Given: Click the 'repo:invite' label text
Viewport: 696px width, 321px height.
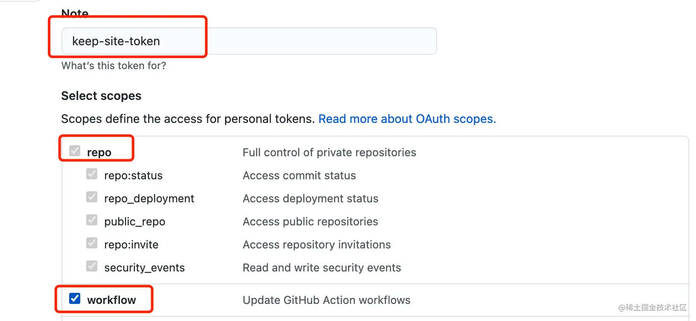Looking at the screenshot, I should [x=131, y=245].
